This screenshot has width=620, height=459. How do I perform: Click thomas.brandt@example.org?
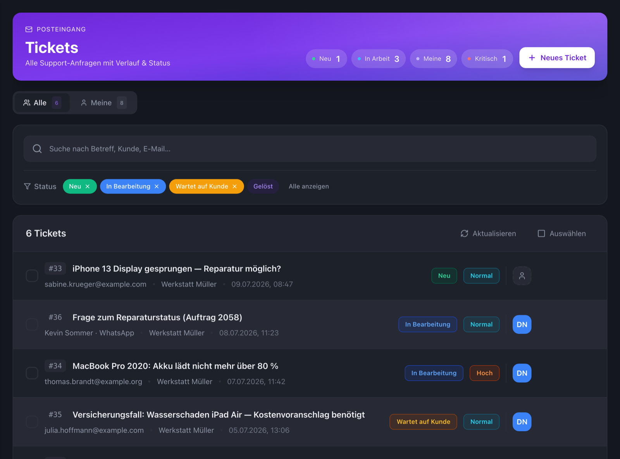(x=93, y=382)
